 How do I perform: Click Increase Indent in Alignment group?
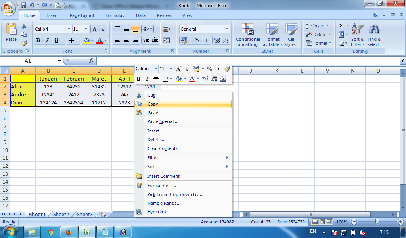coord(155,40)
